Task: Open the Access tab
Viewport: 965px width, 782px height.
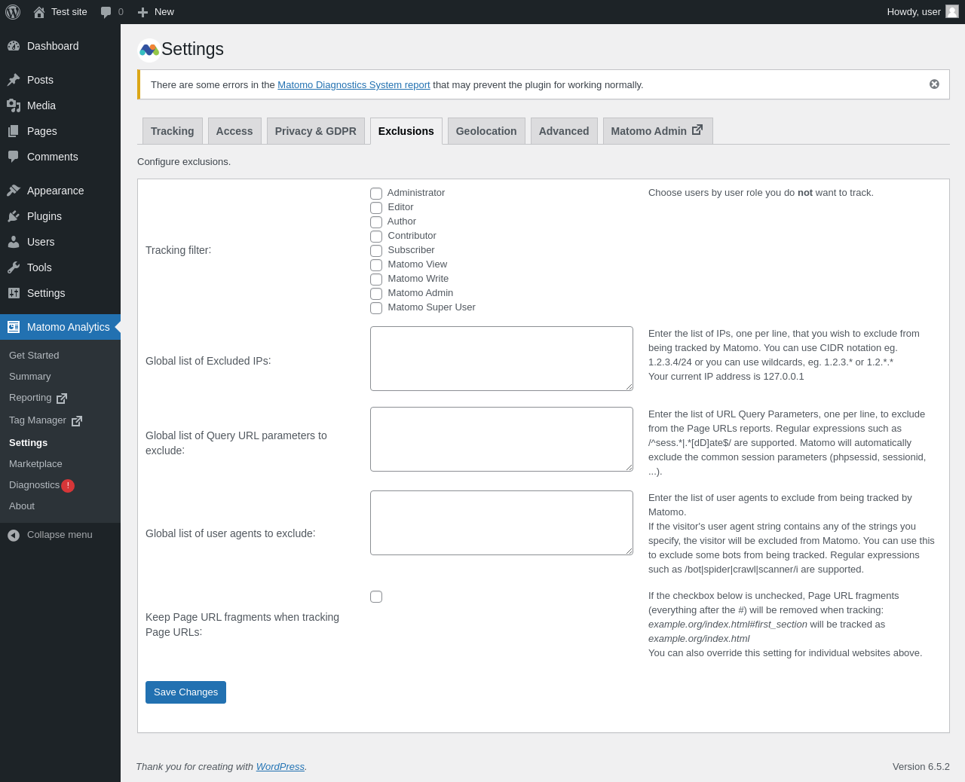Action: 234,131
